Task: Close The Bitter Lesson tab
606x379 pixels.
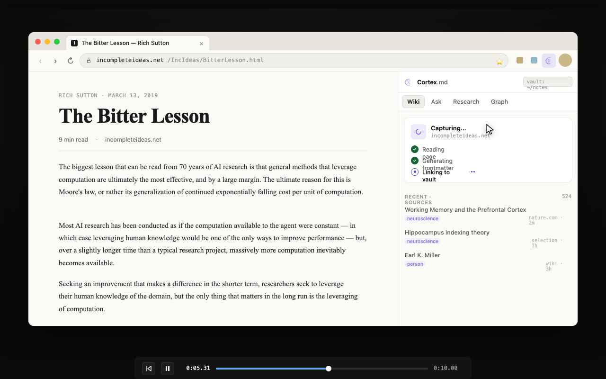Action: (201, 43)
